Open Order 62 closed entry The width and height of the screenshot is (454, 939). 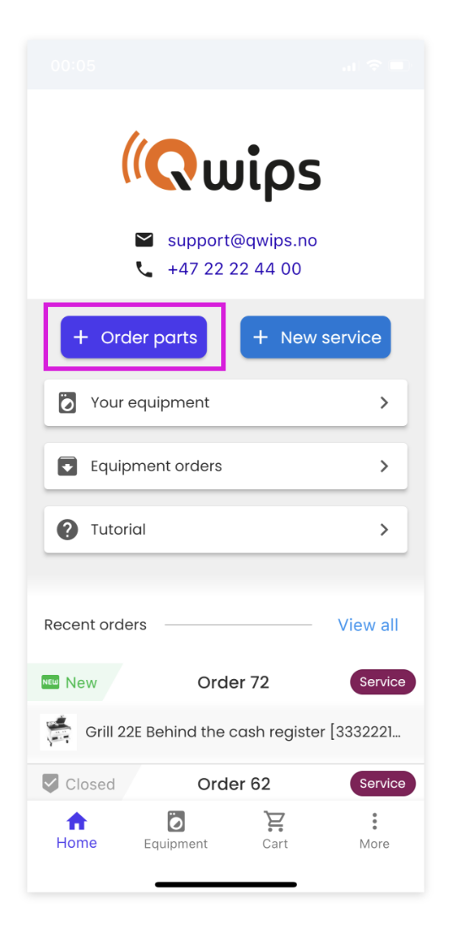[x=226, y=783]
